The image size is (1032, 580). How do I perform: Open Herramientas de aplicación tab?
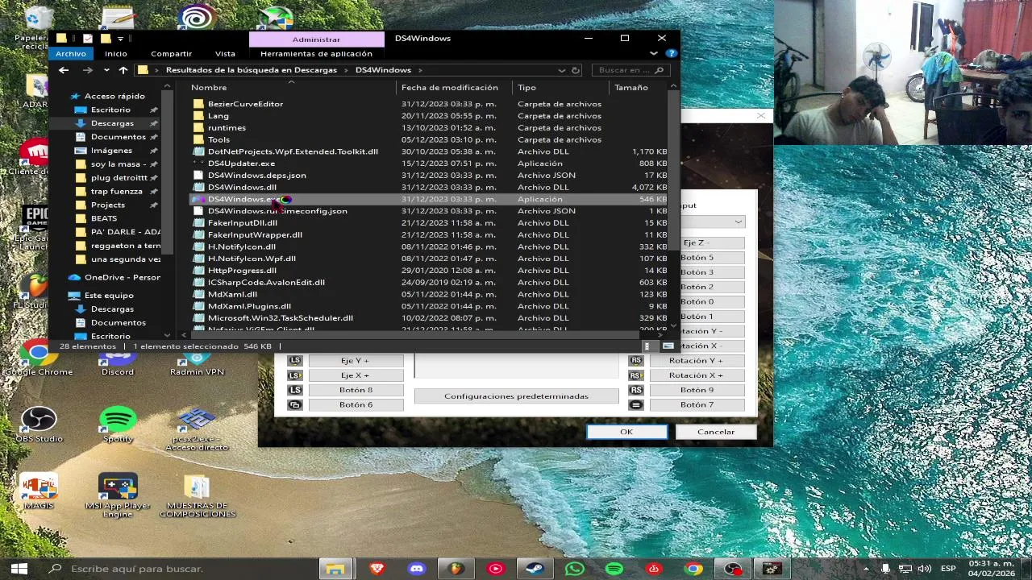point(316,54)
